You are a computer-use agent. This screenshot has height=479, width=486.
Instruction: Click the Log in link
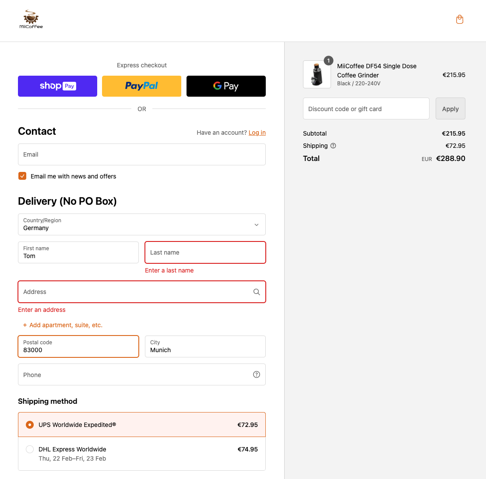(257, 133)
